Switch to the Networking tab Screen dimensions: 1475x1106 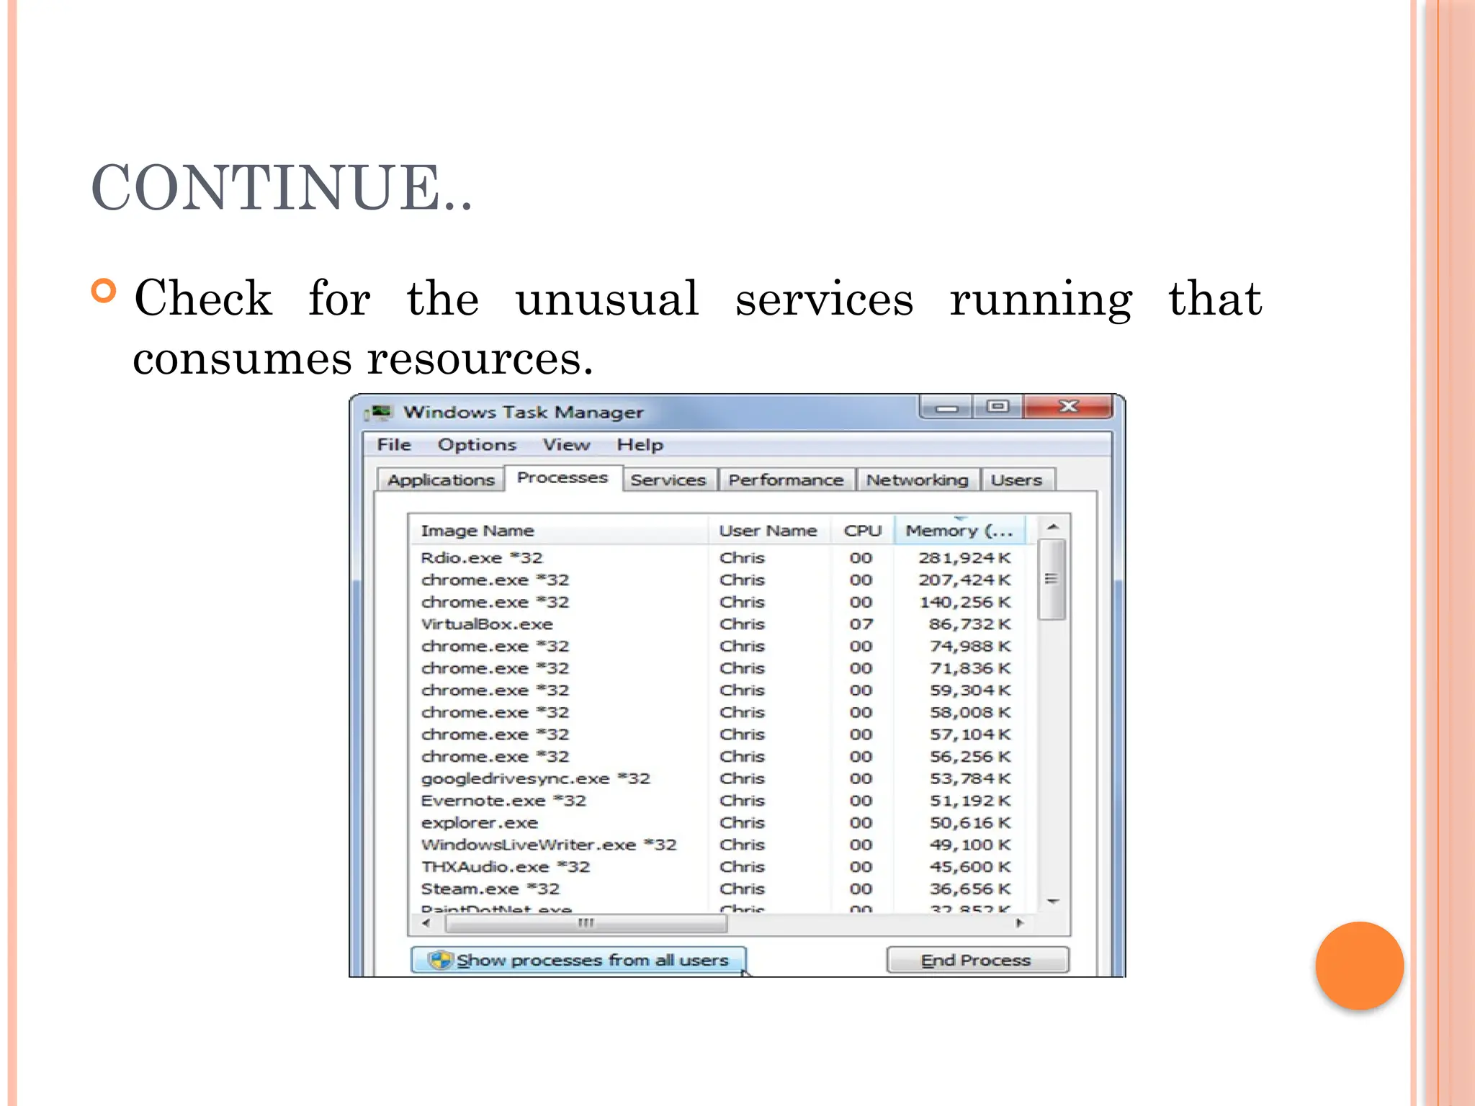(917, 480)
